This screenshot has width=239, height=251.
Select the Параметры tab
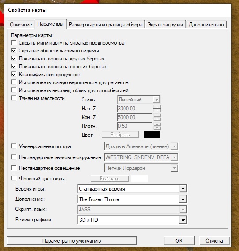pos(50,24)
